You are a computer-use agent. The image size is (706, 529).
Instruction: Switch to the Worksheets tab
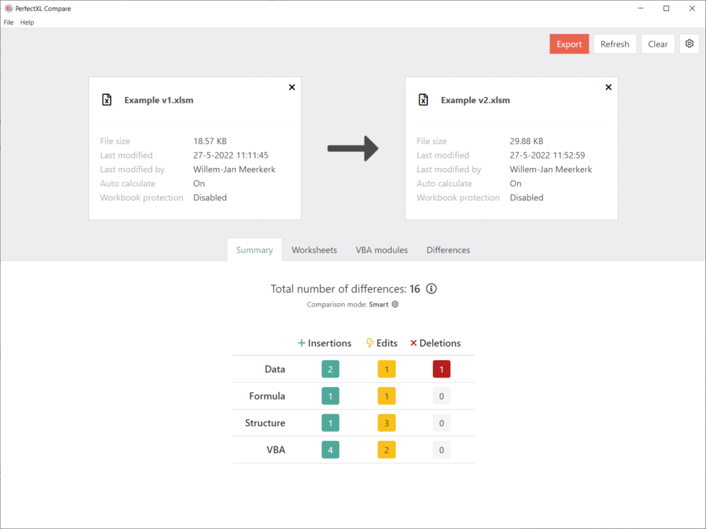[314, 250]
